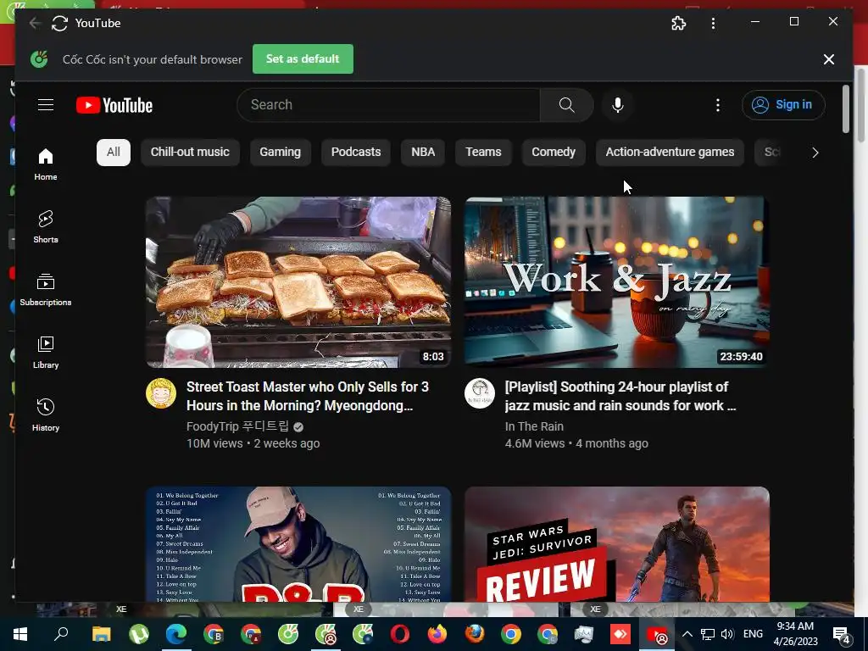This screenshot has width=868, height=651.
Task: Open Star Wars Jedi Survivor Review thumbnail
Action: click(x=617, y=544)
